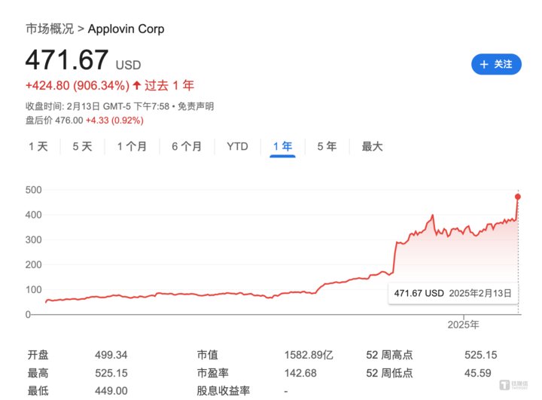
Task: Switch to the 5 年 tab
Action: [327, 147]
